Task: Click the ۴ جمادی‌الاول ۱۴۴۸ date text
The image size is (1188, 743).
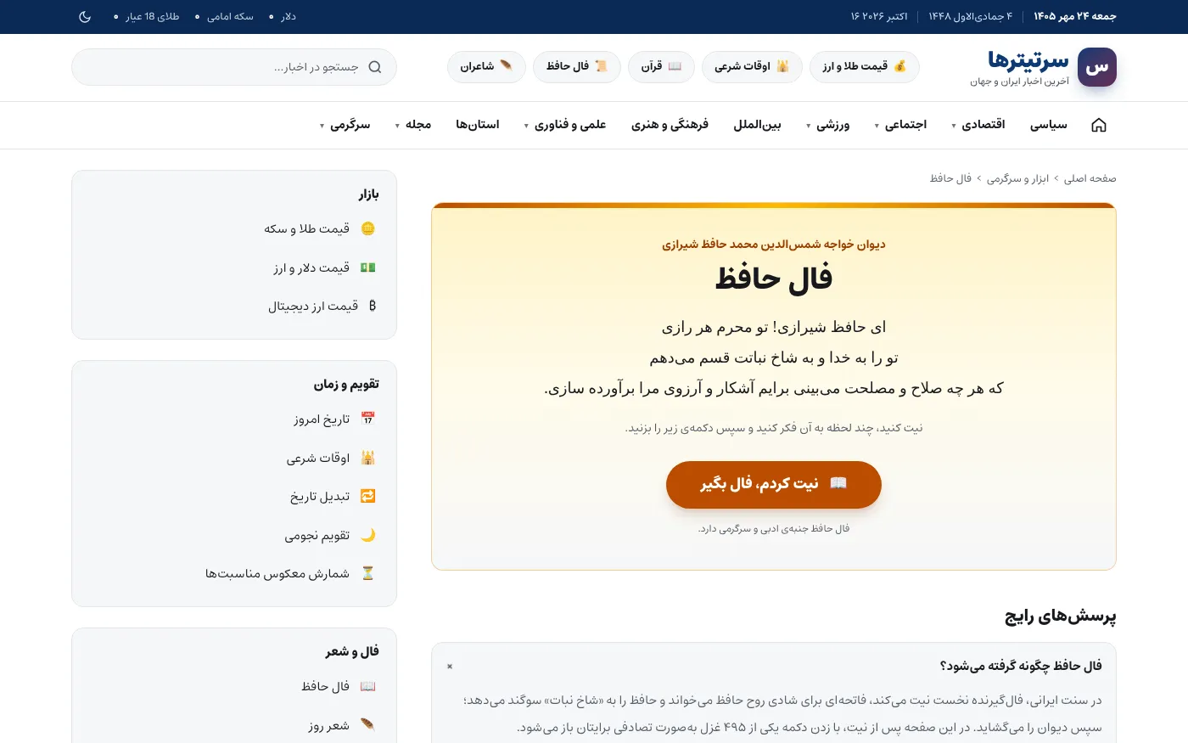Action: click(x=971, y=17)
